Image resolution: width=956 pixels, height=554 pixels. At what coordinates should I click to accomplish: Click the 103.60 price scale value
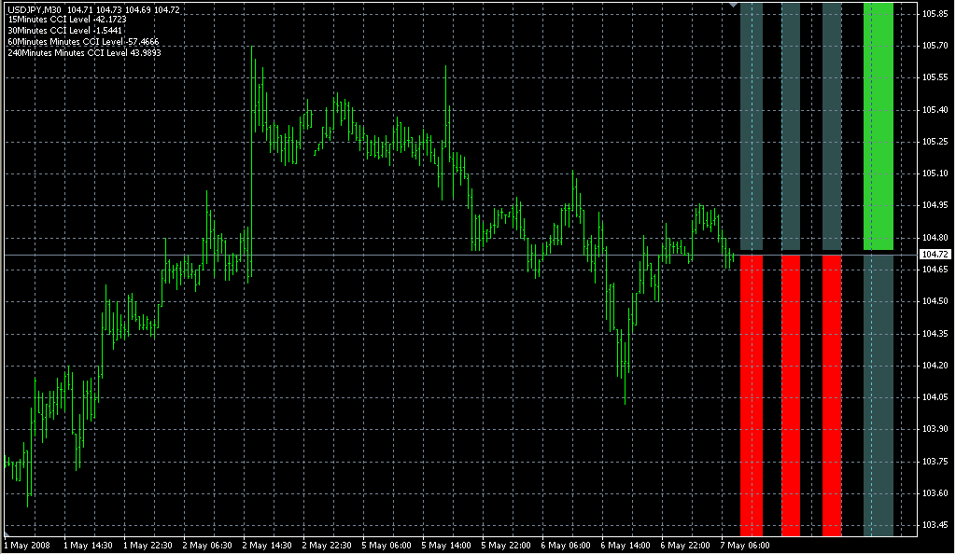click(x=935, y=493)
